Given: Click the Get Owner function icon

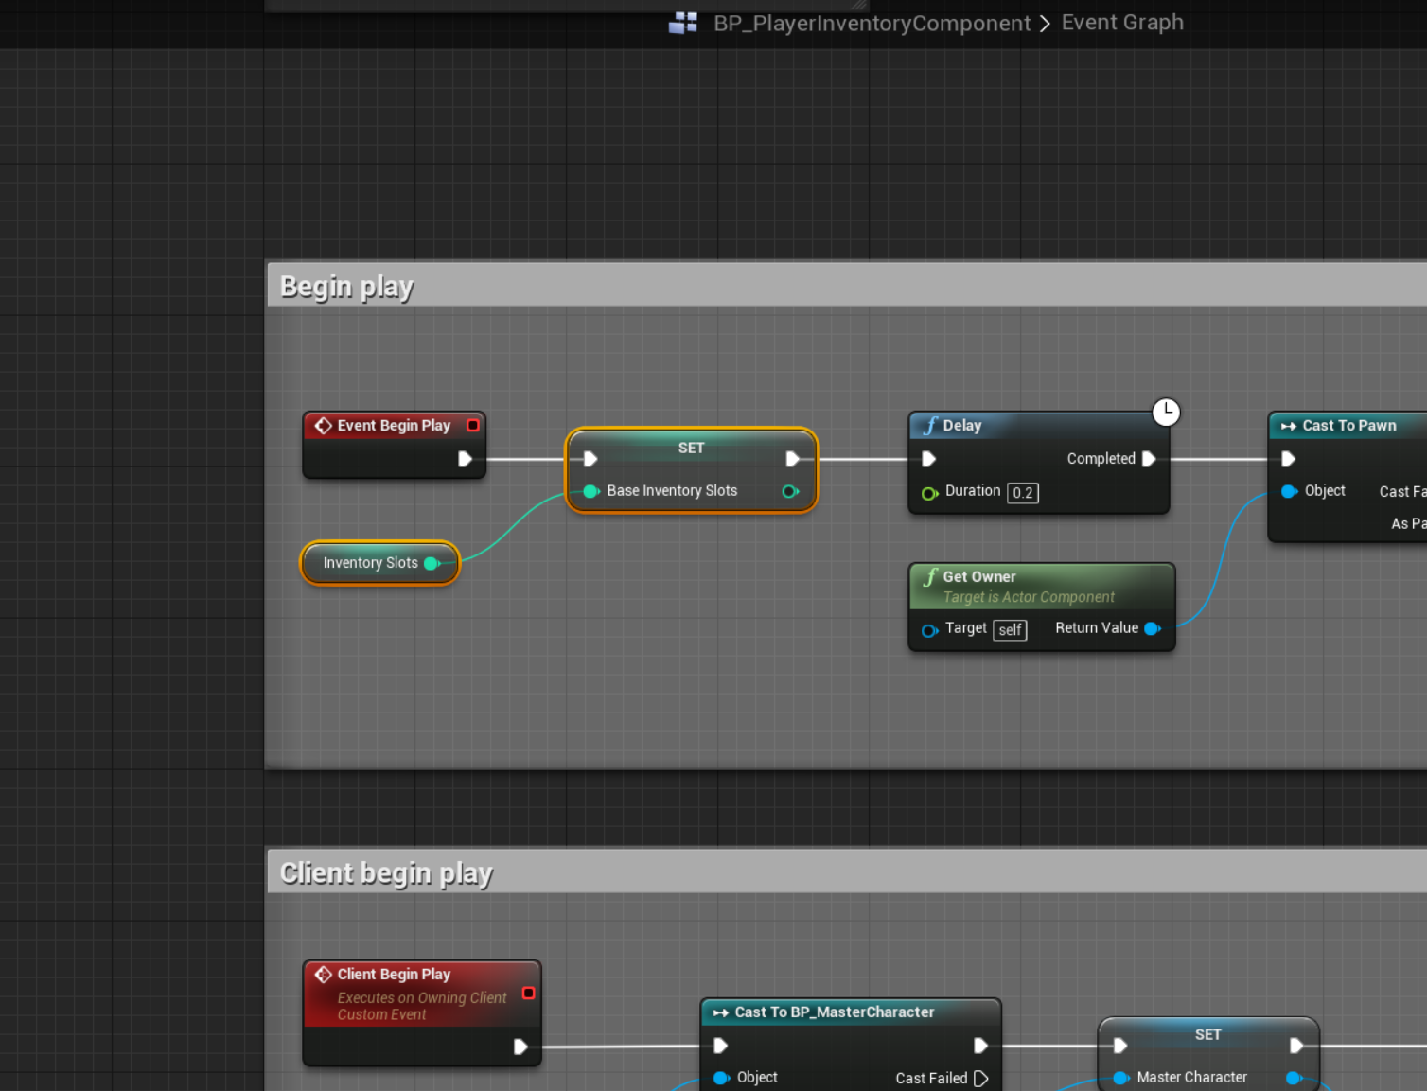Looking at the screenshot, I should [x=931, y=577].
